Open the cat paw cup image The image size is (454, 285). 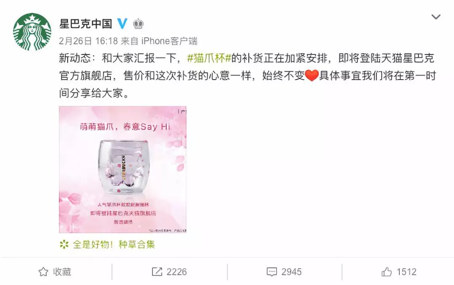123,169
